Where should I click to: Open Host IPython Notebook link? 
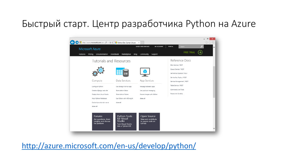(x=99, y=99)
